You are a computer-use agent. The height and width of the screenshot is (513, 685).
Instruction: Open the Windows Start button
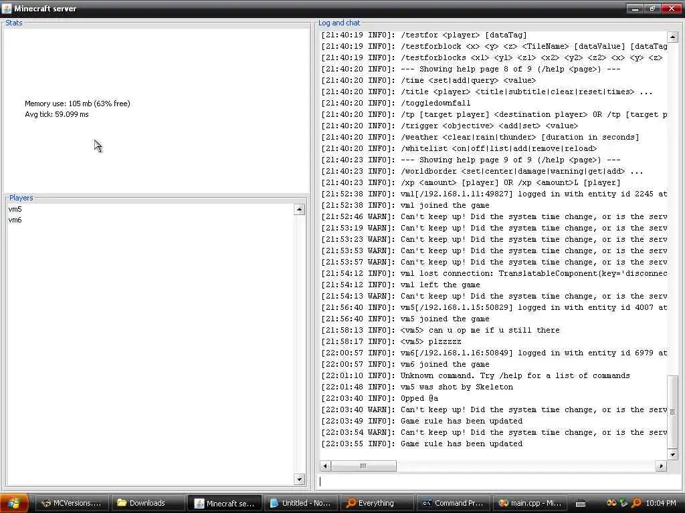coord(14,503)
